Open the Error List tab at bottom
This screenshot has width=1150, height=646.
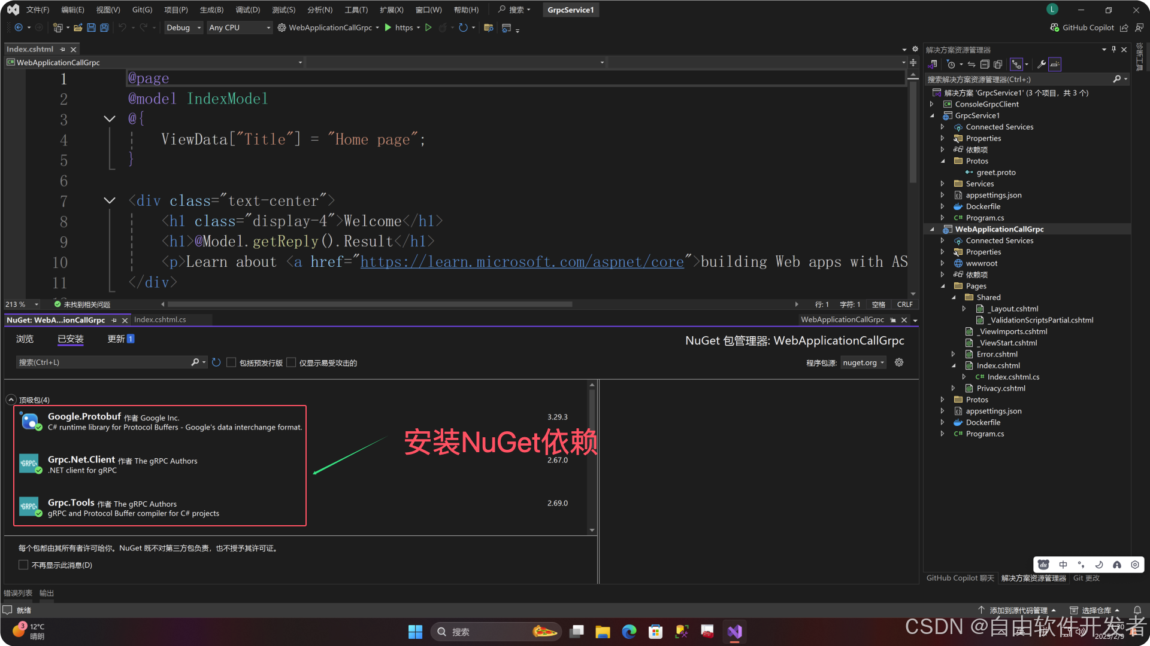click(x=18, y=593)
